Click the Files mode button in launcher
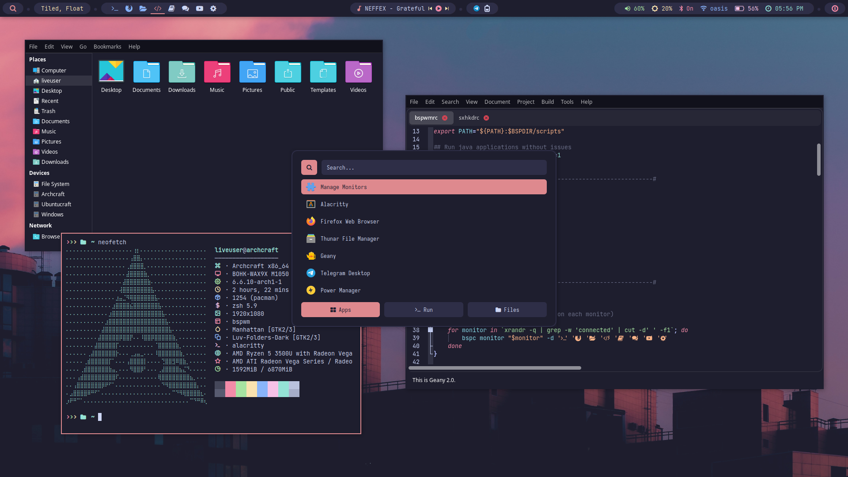This screenshot has height=477, width=848. (x=507, y=310)
